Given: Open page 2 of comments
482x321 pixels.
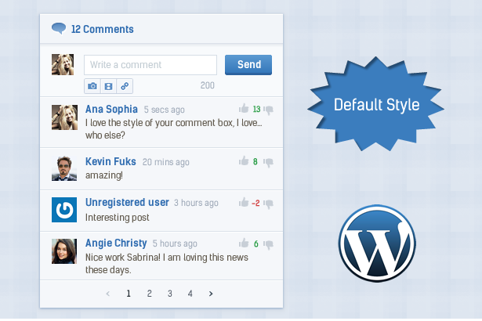Looking at the screenshot, I should point(149,294).
